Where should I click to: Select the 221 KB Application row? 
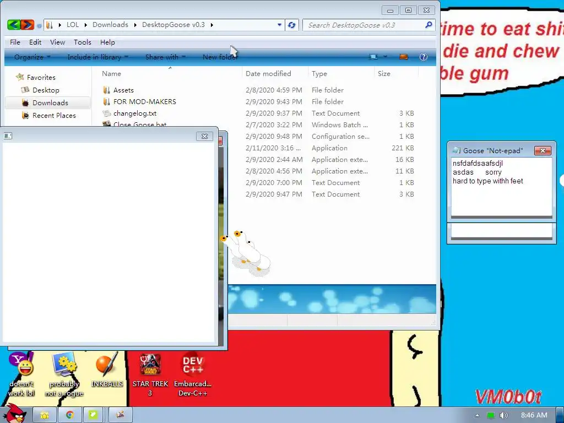(x=330, y=148)
